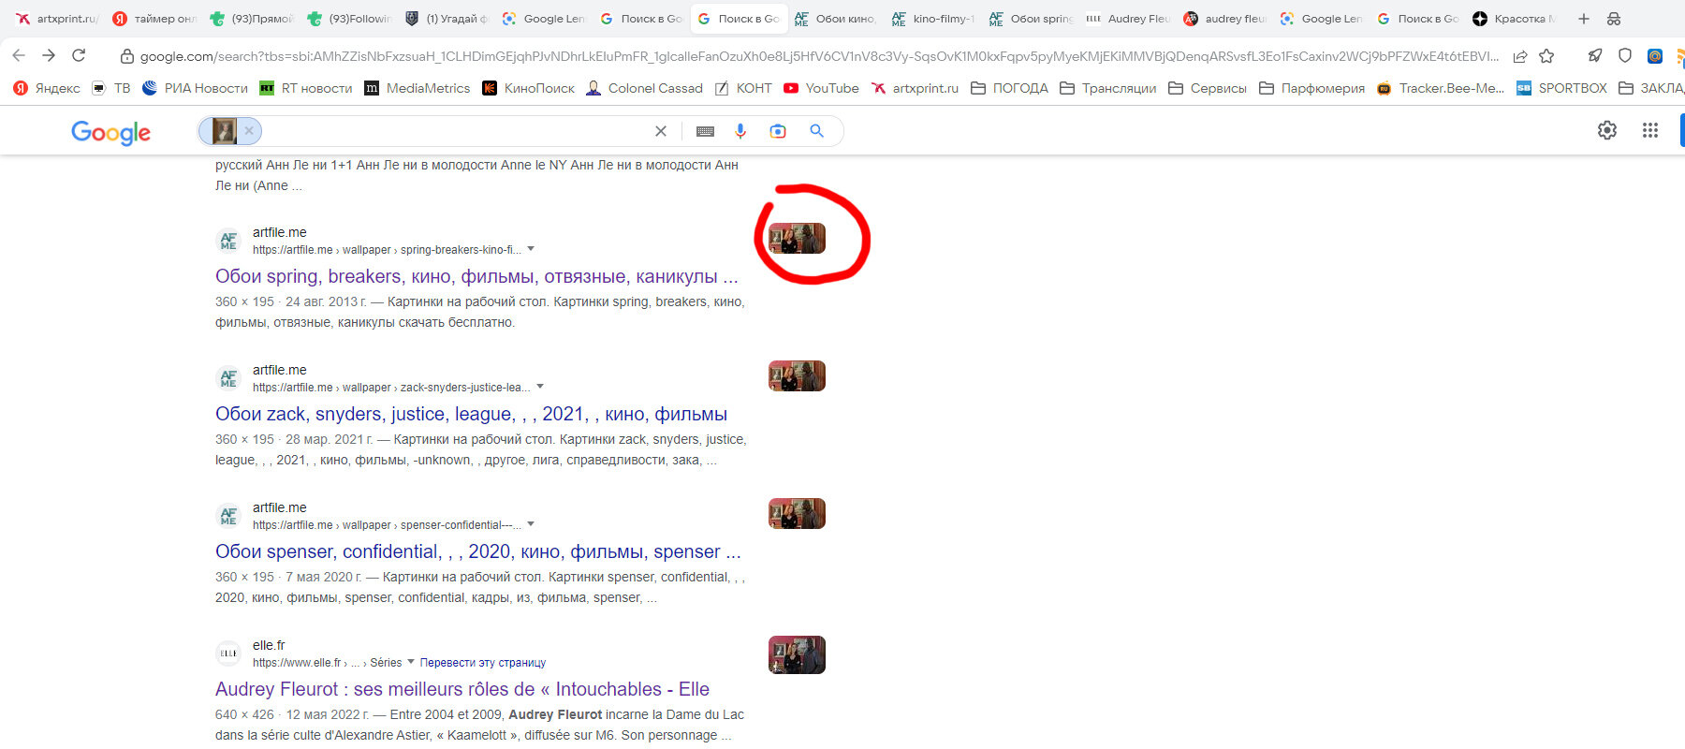
Task: Switch to the Audrey Fleurot Elle tab
Action: [x=1128, y=19]
